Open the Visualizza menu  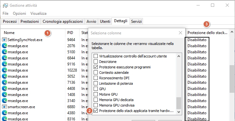(x=38, y=13)
